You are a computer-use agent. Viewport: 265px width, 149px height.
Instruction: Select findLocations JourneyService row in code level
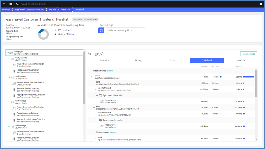[171, 101]
